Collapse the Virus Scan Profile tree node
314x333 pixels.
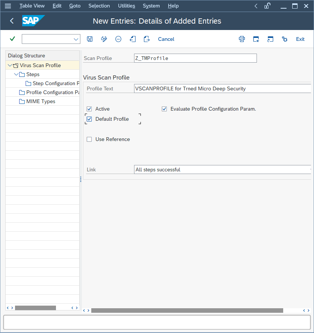(9, 65)
